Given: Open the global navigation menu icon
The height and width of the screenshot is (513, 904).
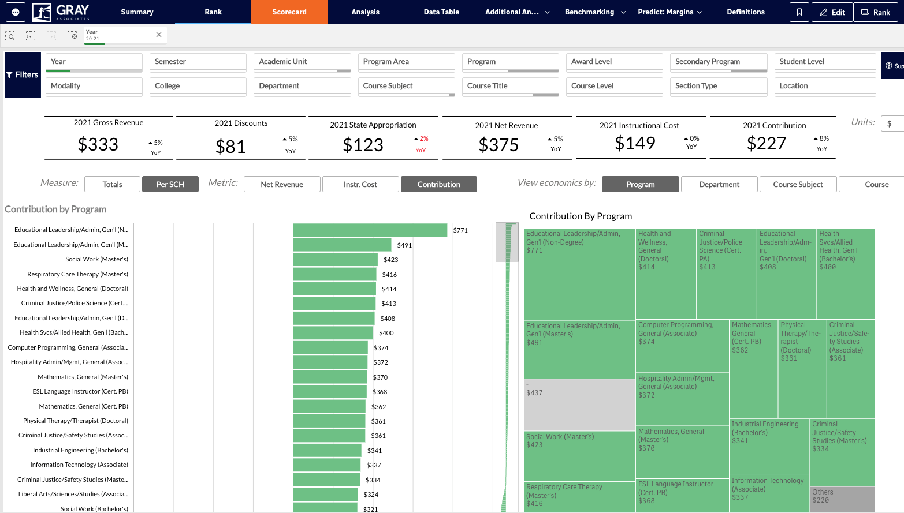Looking at the screenshot, I should 16,12.
